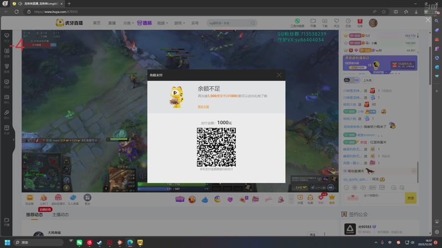The width and height of the screenshot is (442, 248).
Task: Open the 更多充值 link in the dialog
Action: (x=203, y=106)
